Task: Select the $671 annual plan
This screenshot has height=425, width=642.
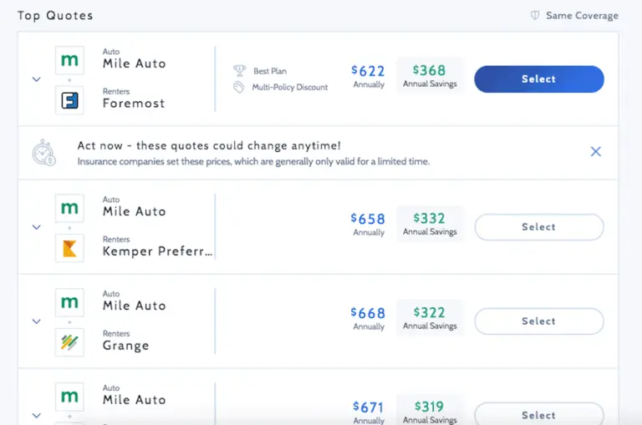Action: [538, 414]
